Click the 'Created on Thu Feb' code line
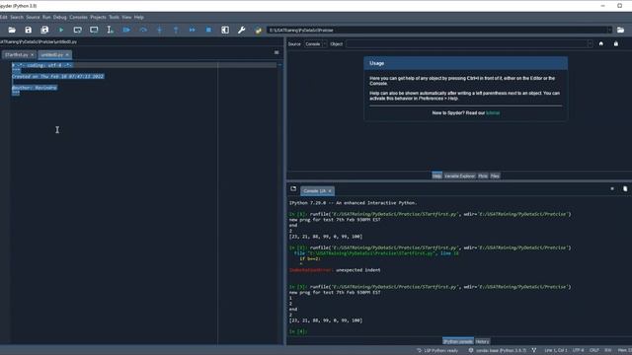The image size is (632, 355). point(57,77)
